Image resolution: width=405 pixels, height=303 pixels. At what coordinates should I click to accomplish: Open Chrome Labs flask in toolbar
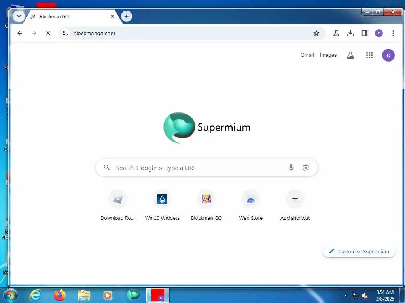pyautogui.click(x=336, y=33)
